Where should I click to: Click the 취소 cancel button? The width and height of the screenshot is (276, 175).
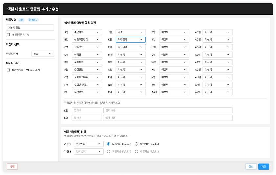(251, 167)
